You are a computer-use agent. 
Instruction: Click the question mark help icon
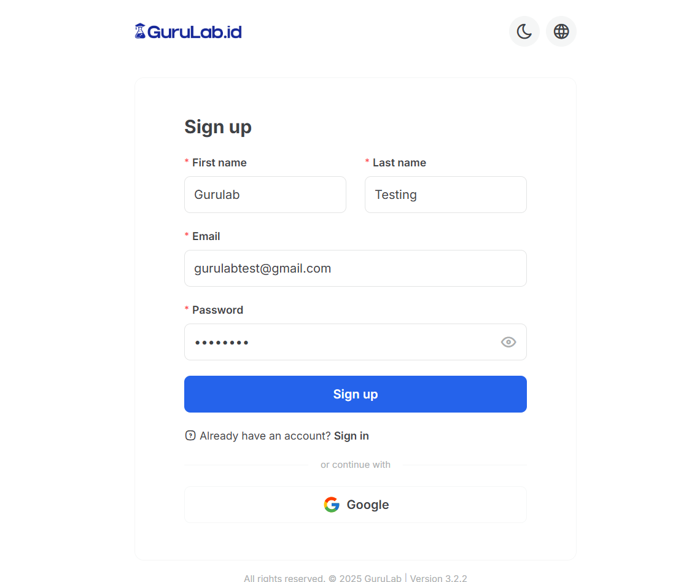click(190, 436)
